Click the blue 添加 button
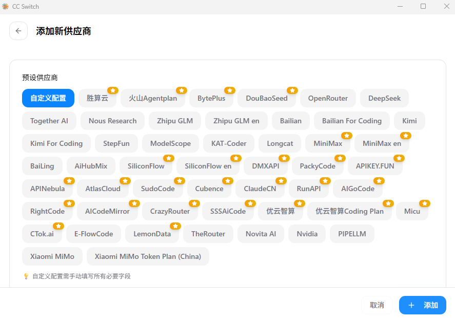This screenshot has height=318, width=455. pyautogui.click(x=423, y=305)
